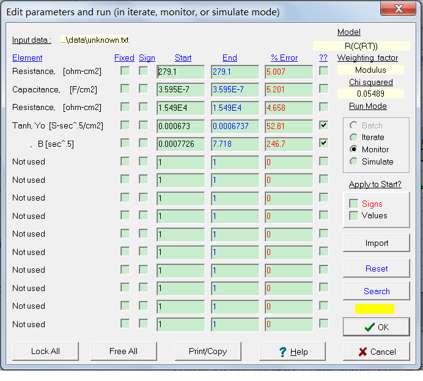Click the Model field R(C(RT))
423x381 pixels.
[361, 46]
